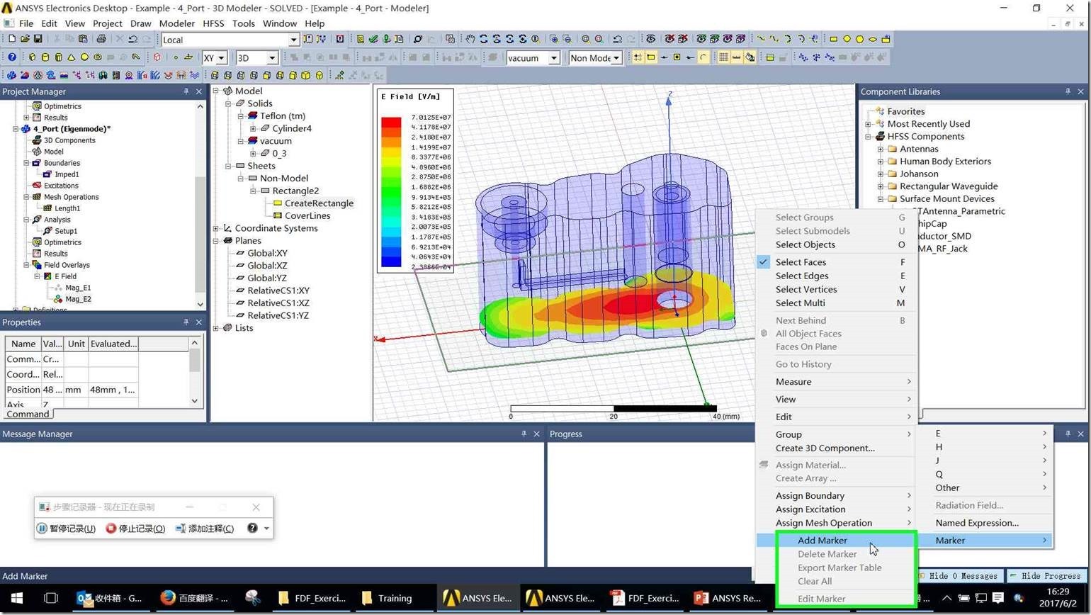Switch to the Command tab in Properties
Image resolution: width=1091 pixels, height=615 pixels.
point(28,414)
